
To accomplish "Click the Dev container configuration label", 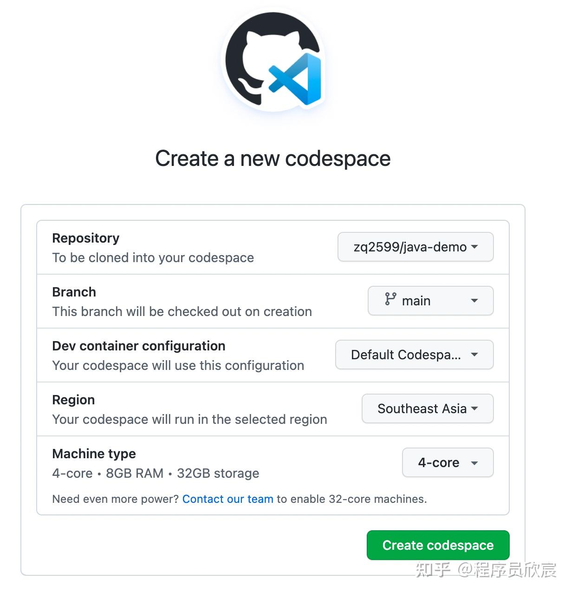I will pos(138,346).
